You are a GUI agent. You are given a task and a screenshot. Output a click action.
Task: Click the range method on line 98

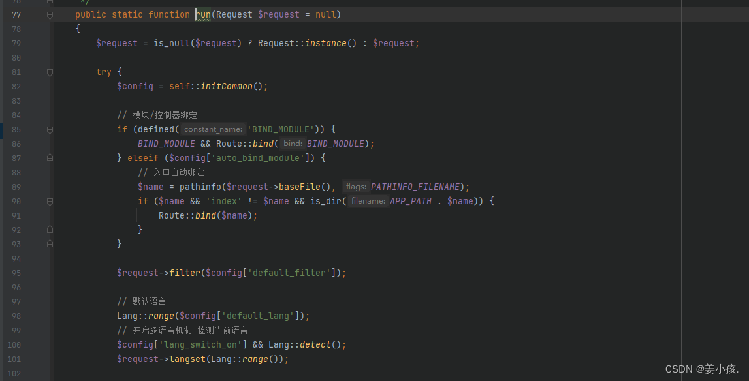[x=161, y=316]
